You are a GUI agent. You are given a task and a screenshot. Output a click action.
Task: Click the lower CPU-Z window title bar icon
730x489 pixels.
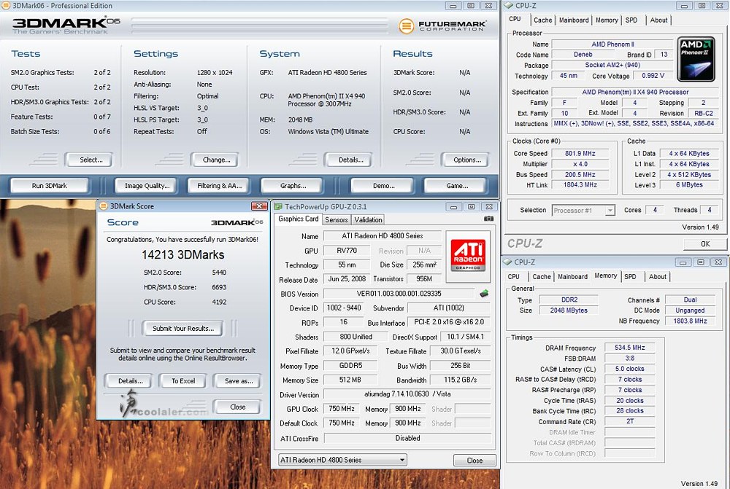(507, 262)
